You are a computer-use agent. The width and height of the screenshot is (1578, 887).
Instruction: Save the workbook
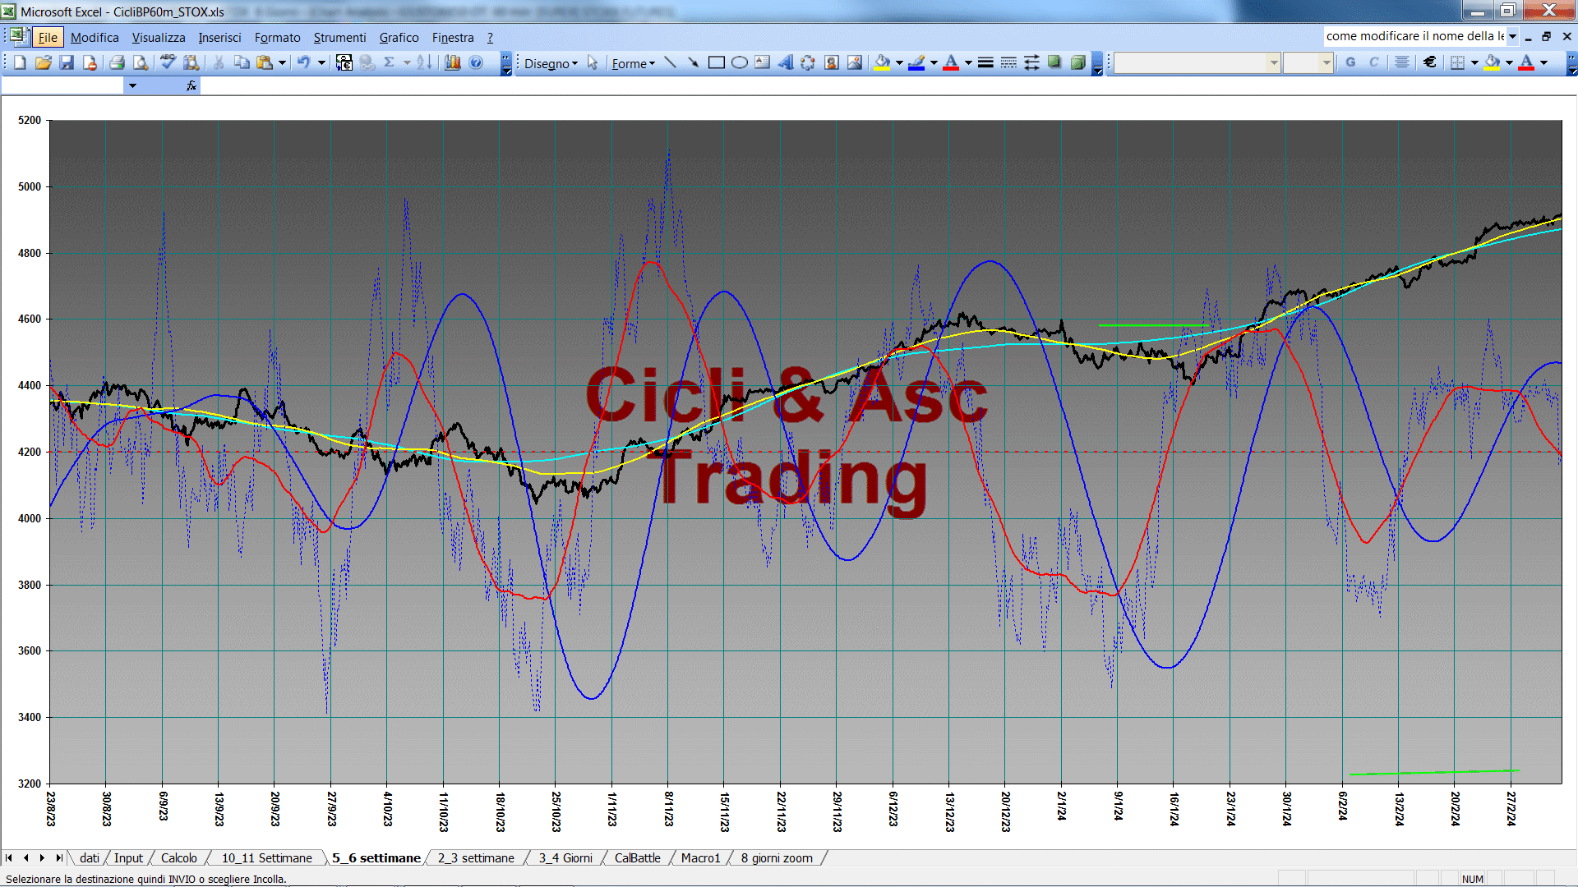pyautogui.click(x=67, y=62)
